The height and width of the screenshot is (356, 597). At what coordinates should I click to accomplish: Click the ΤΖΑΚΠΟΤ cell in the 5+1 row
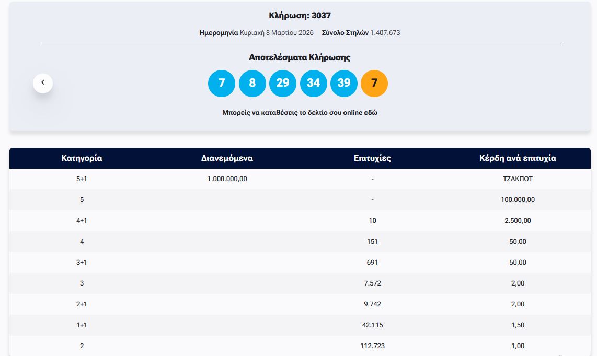(x=518, y=179)
